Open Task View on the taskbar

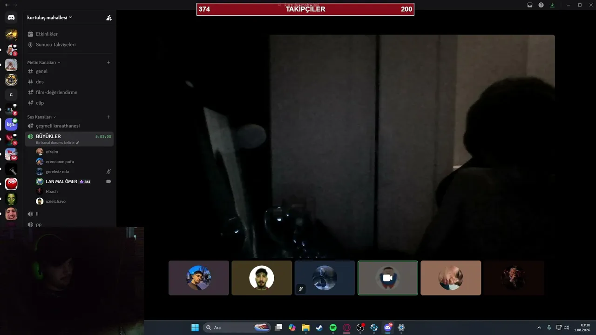(x=278, y=328)
